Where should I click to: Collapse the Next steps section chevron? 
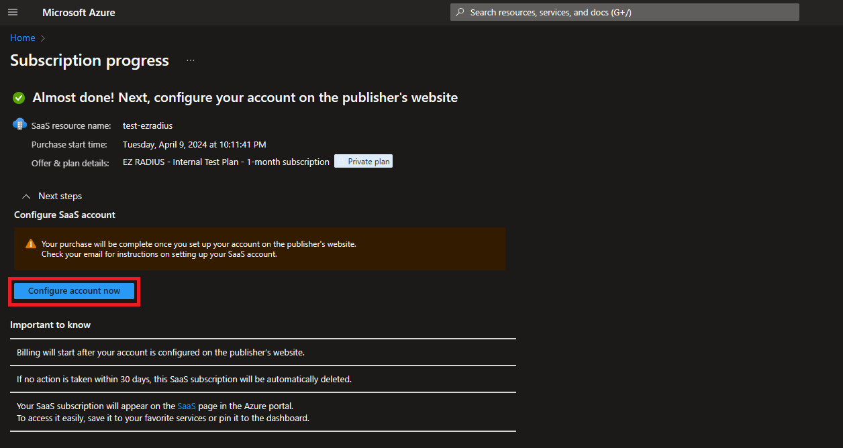(26, 197)
